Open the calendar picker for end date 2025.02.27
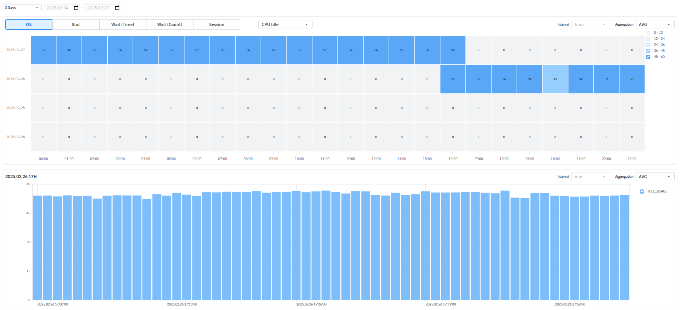 click(117, 8)
